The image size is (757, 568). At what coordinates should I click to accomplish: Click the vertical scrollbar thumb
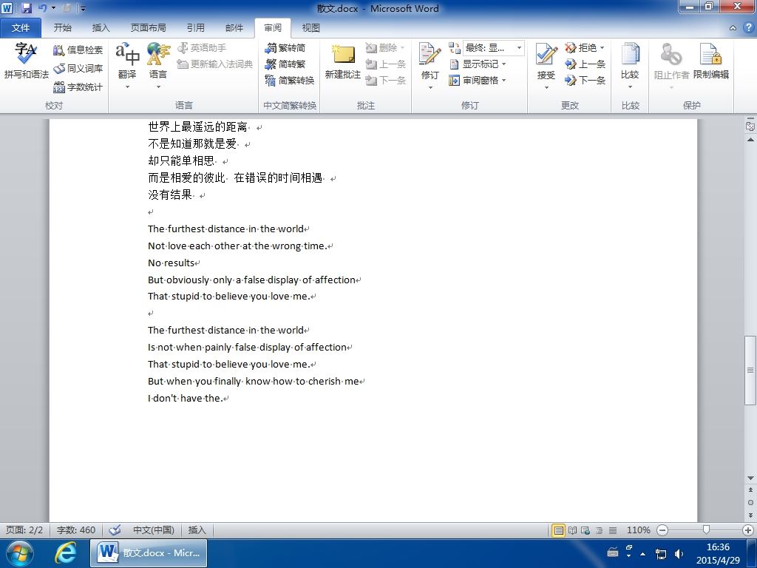click(750, 370)
